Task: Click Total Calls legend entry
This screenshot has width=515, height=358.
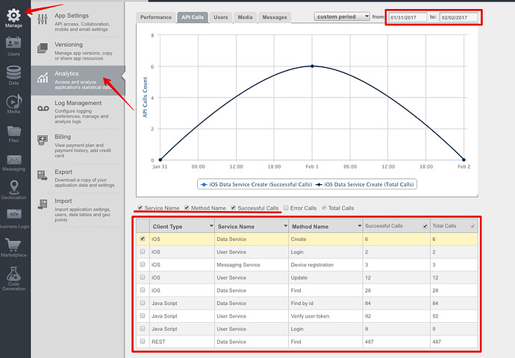Action: (x=364, y=184)
